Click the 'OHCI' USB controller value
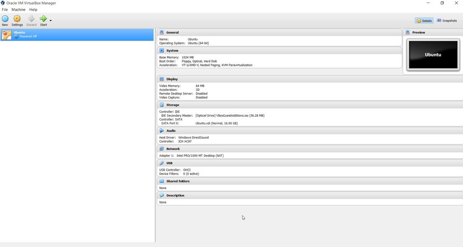 [187, 170]
